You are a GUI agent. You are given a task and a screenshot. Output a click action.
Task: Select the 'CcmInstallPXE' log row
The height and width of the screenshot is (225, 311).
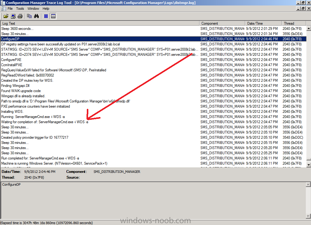point(153,65)
